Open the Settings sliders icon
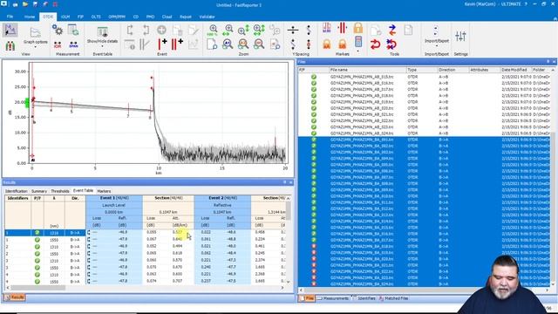 460,36
